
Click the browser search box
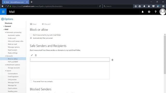(x=118, y=6)
